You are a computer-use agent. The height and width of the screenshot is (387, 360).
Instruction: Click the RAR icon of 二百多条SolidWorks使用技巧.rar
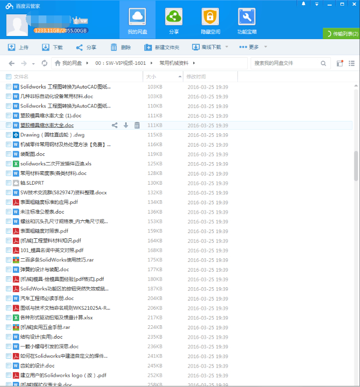[x=16, y=260]
